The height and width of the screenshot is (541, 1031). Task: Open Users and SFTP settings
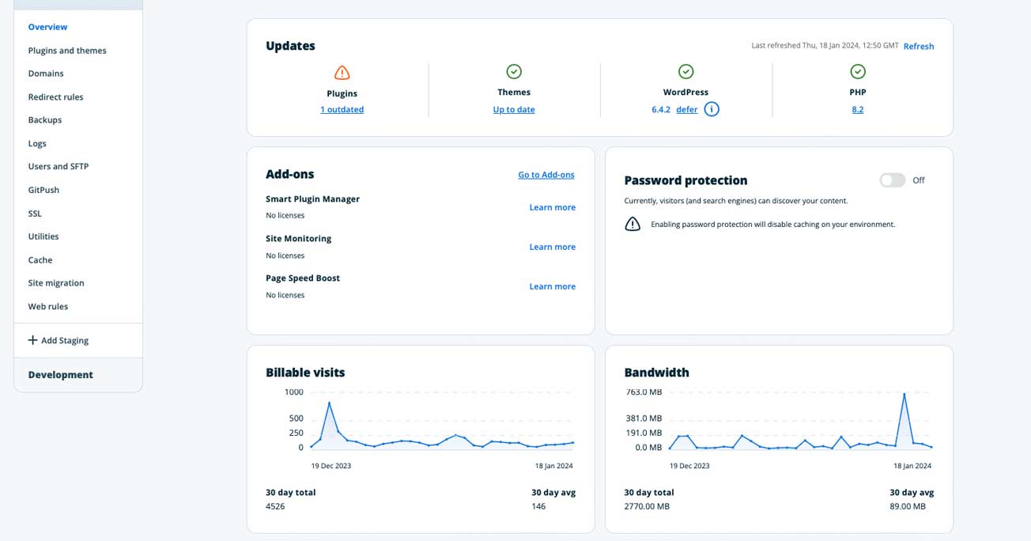(59, 167)
